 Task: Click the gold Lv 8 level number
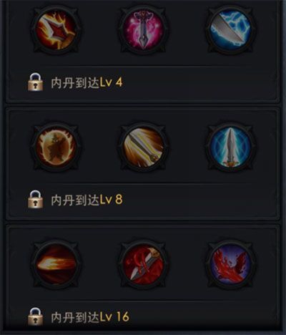pyautogui.click(x=111, y=200)
